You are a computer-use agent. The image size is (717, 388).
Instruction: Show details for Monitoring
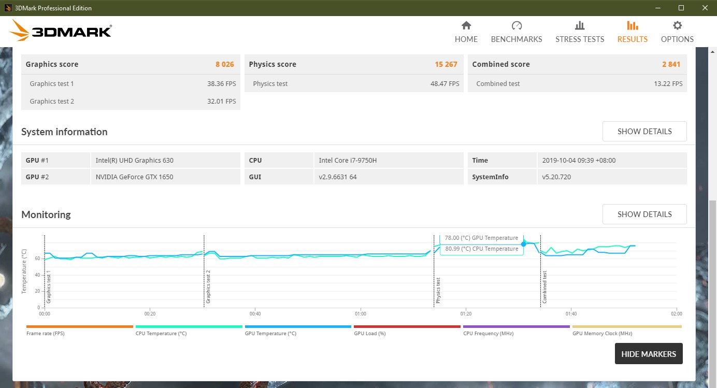tap(644, 214)
